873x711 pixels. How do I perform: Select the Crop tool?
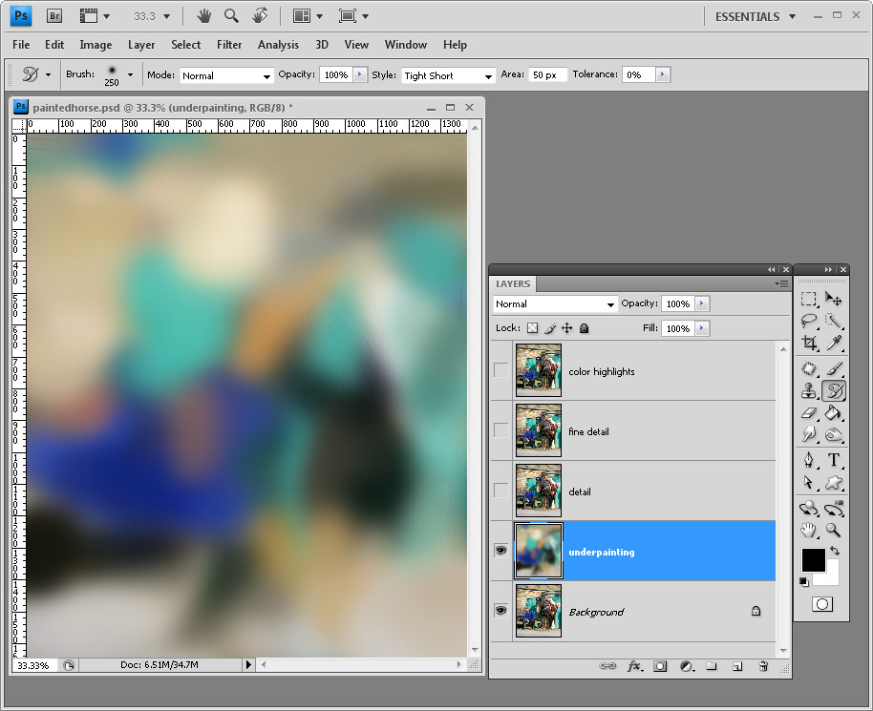click(x=809, y=343)
